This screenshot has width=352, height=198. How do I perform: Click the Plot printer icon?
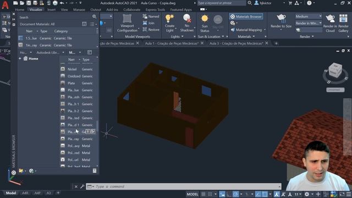point(55,3)
